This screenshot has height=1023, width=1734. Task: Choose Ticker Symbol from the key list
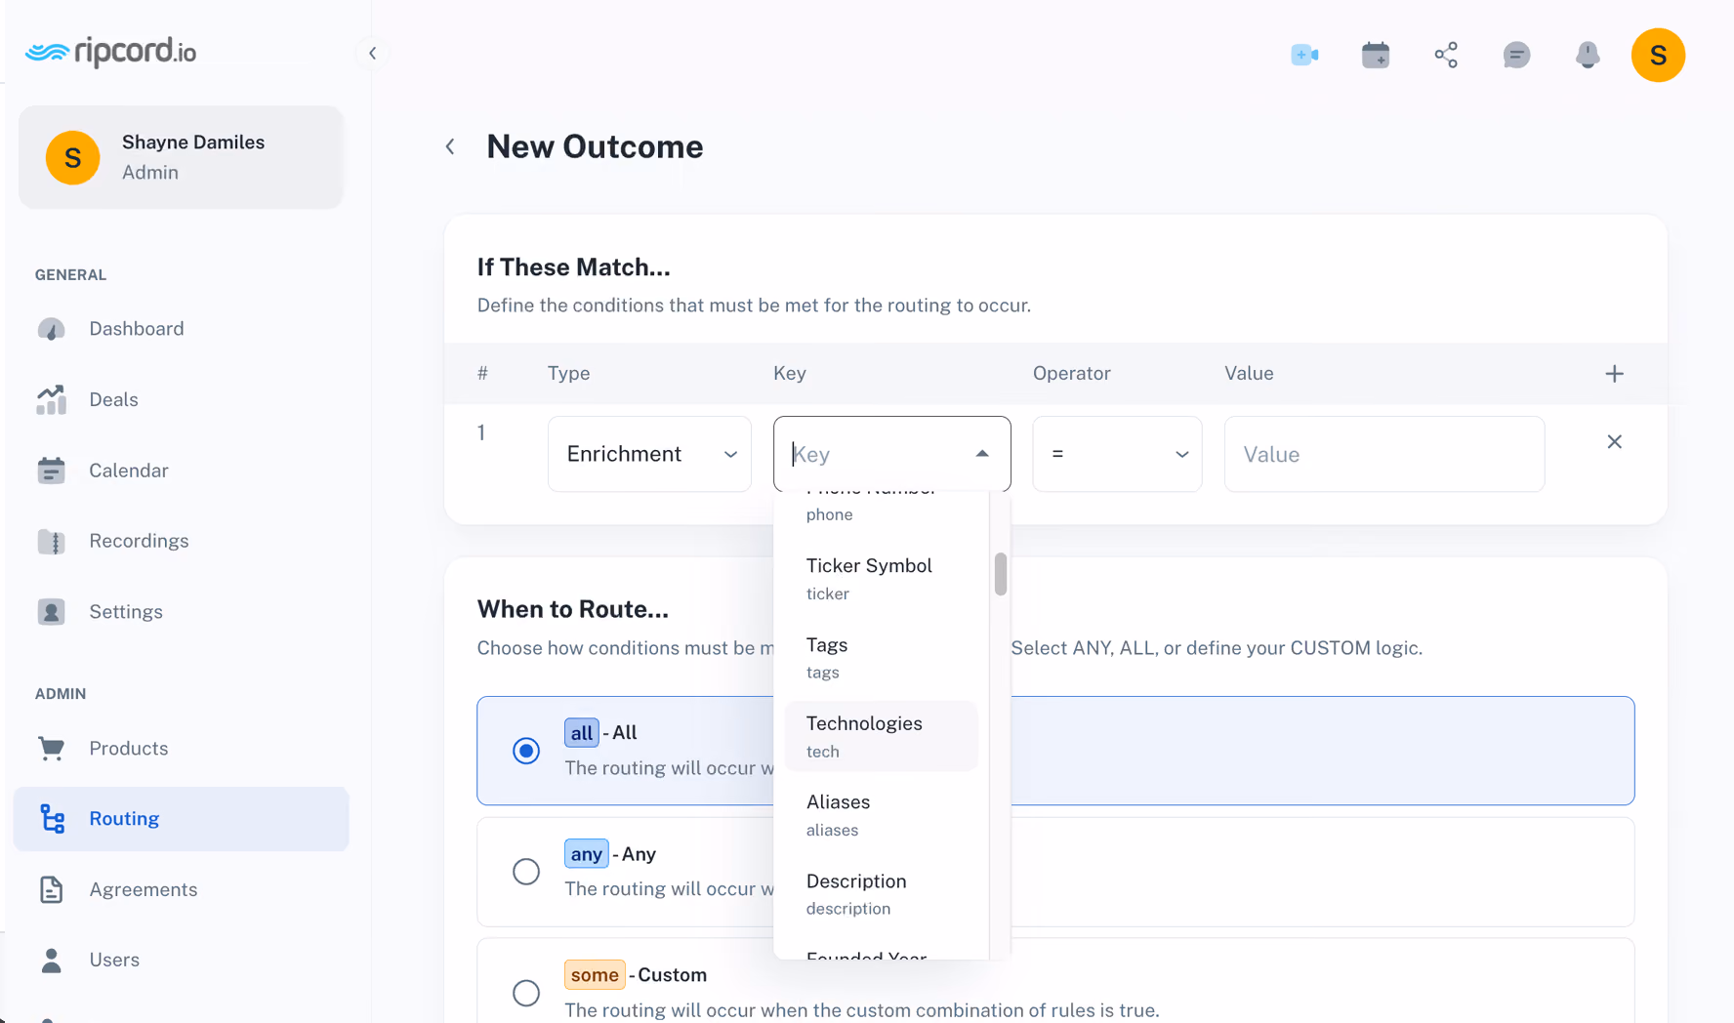[881, 579]
